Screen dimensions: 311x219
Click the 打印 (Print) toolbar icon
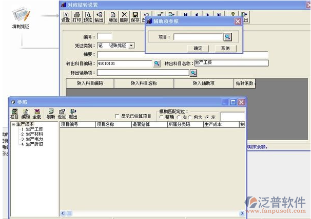pos(76,17)
